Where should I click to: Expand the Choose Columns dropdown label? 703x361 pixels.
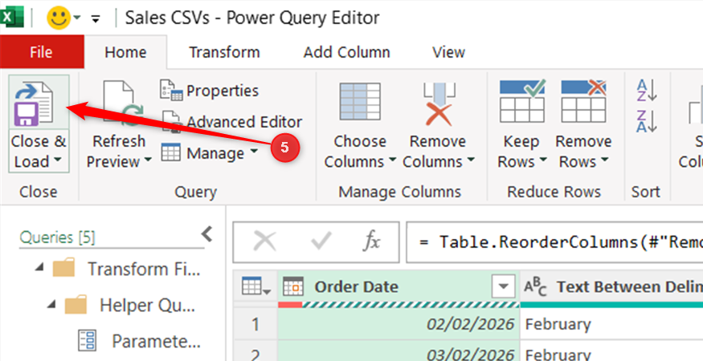(x=360, y=152)
